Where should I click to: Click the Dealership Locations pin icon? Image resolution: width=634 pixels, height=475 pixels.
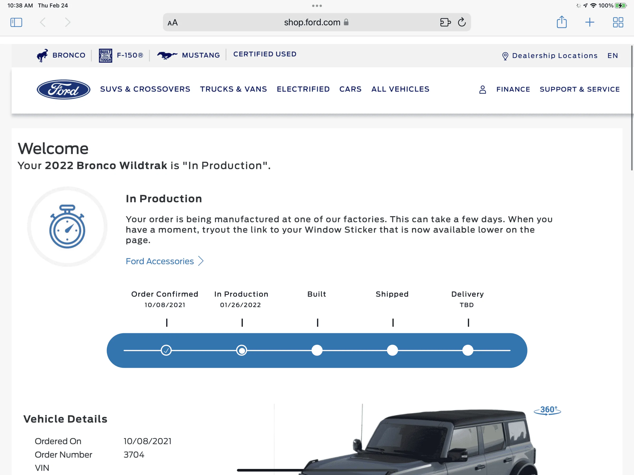point(505,56)
